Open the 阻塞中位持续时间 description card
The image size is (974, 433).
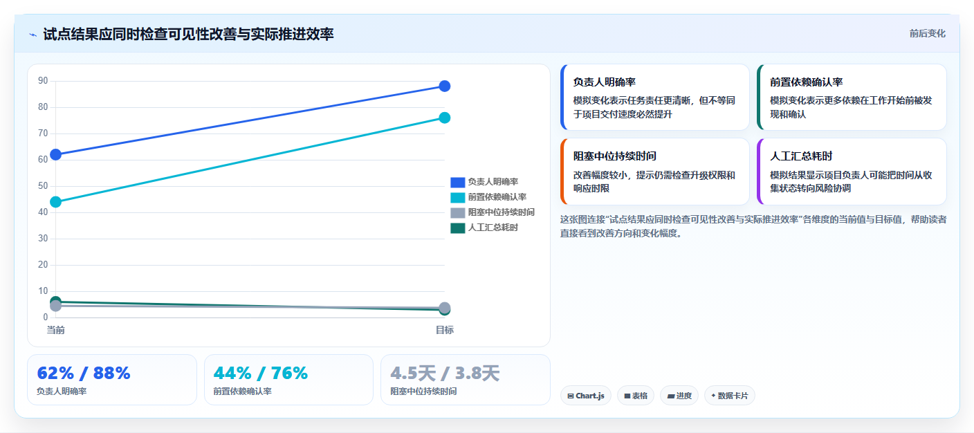pyautogui.click(x=655, y=172)
